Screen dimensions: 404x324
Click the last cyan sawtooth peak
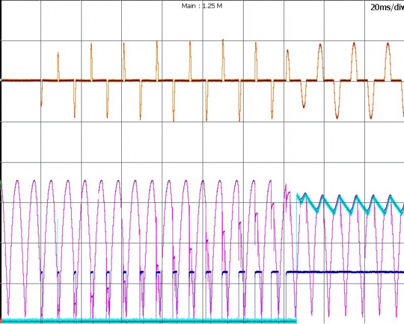pos(389,197)
